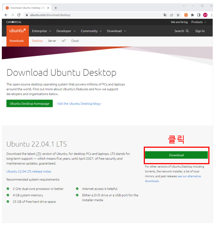Image resolution: width=216 pixels, height=226 pixels.
Task: Click '4 GB system memory' requirement
Action: [x=28, y=195]
